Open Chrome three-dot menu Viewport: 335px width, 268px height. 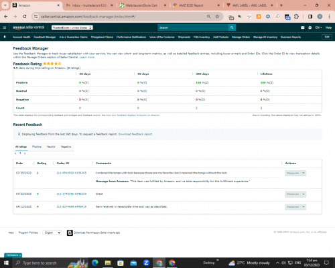(x=329, y=17)
